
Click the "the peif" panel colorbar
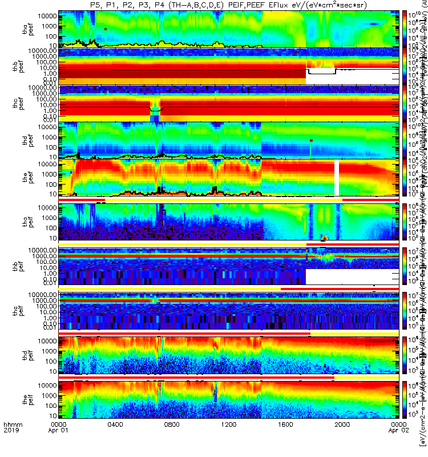pyautogui.click(x=405, y=399)
